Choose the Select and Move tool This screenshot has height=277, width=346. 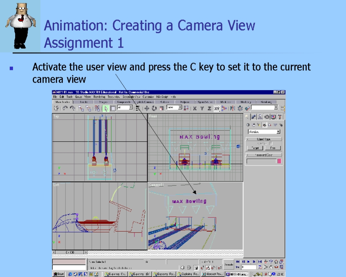(x=147, y=108)
